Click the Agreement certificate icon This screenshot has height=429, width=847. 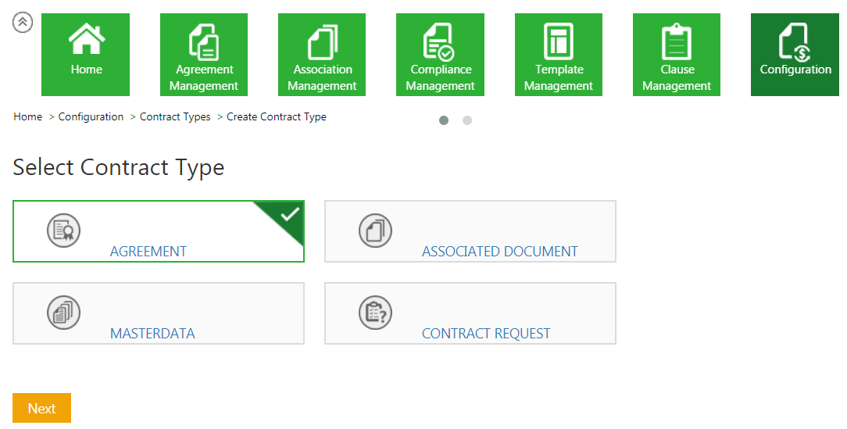click(63, 230)
